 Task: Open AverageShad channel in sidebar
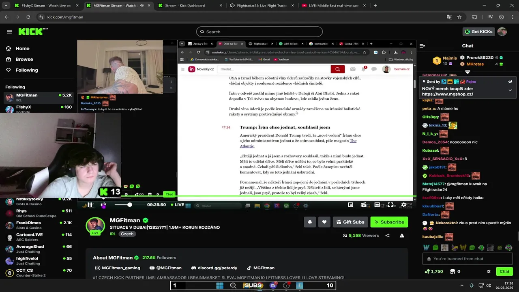pyautogui.click(x=39, y=249)
